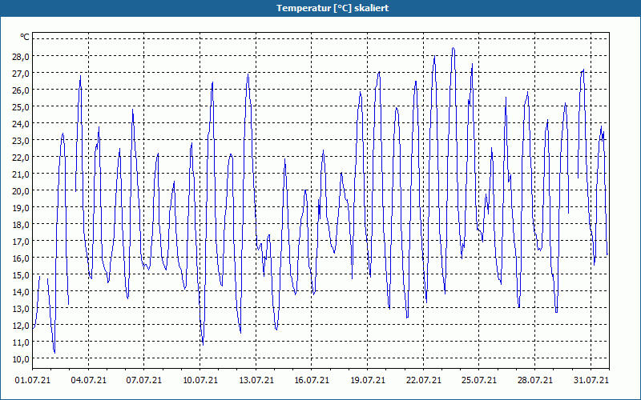The image size is (641, 400).
Task: Click the 13,0 y-axis label
Action: [21, 309]
